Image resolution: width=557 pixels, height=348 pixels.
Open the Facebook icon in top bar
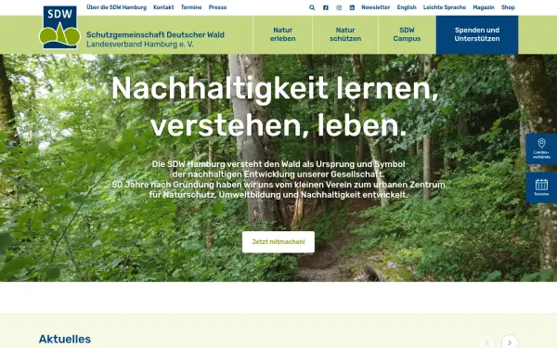tap(326, 7)
